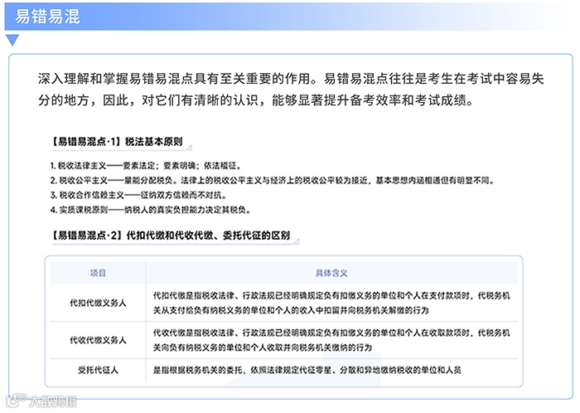The height and width of the screenshot is (413, 580).
Task: Click description starting 是指根据税务机关的委托
Action: (x=307, y=370)
